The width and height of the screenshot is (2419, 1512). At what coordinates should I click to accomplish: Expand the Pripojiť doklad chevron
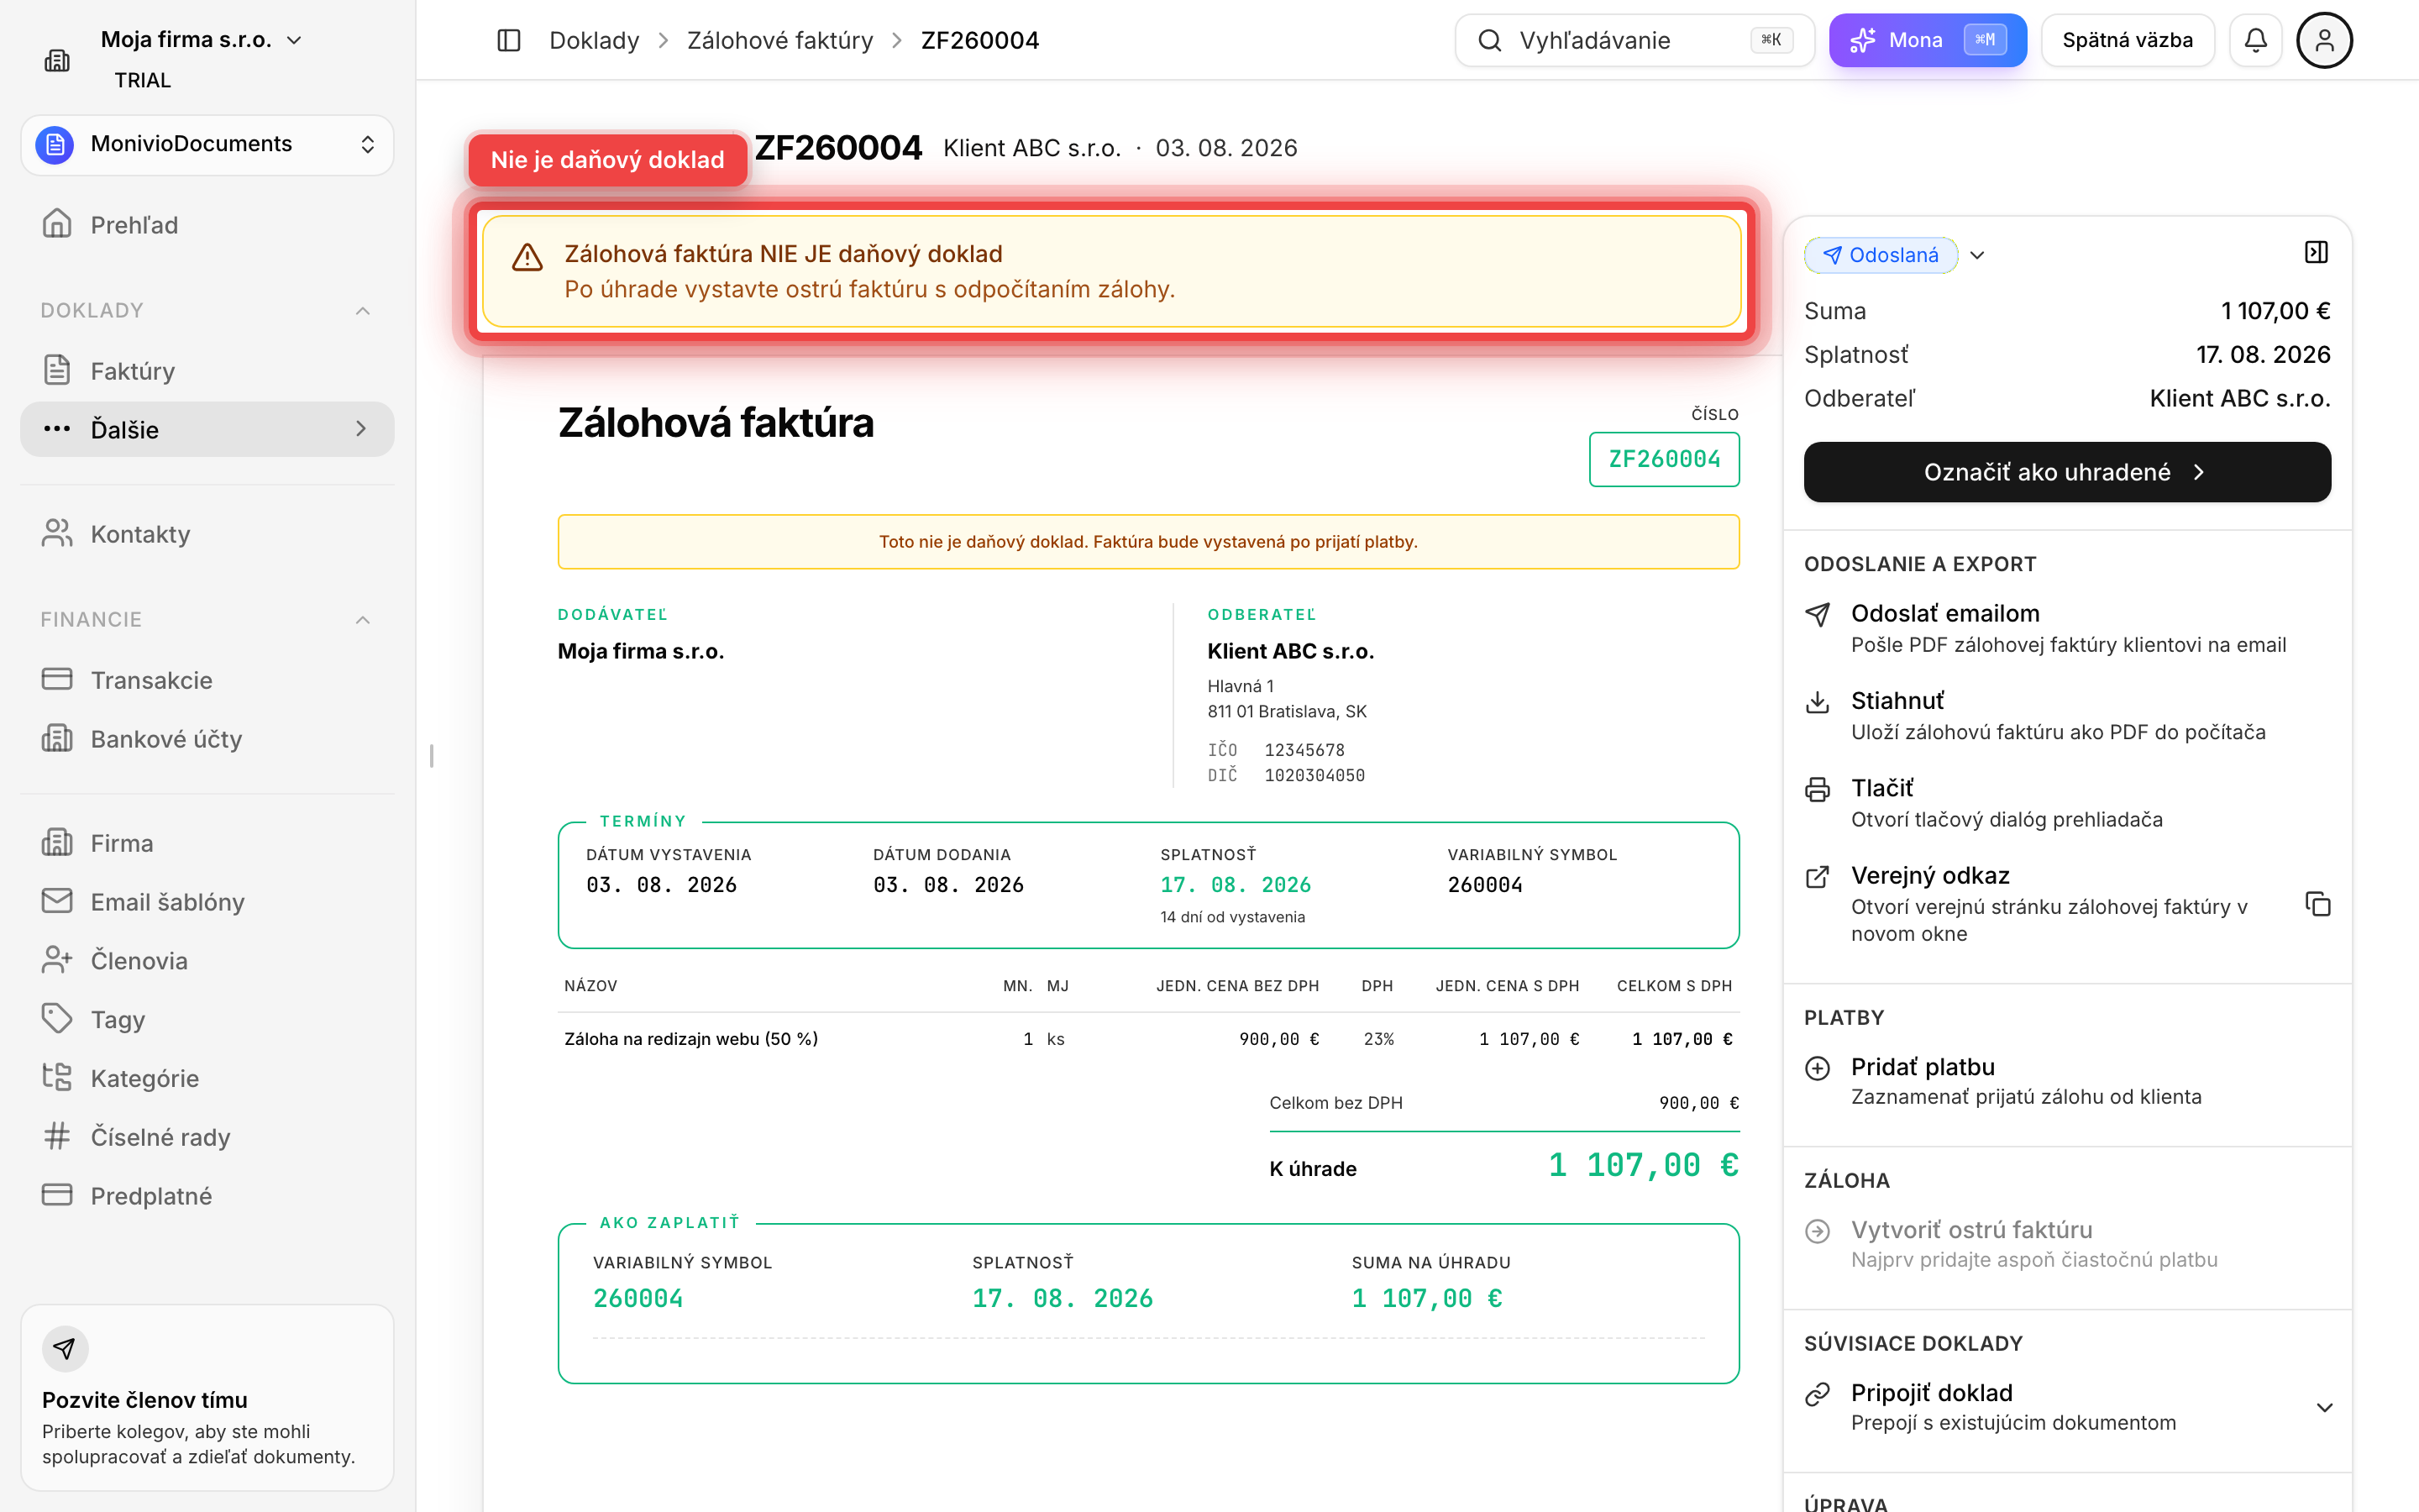pos(2324,1408)
